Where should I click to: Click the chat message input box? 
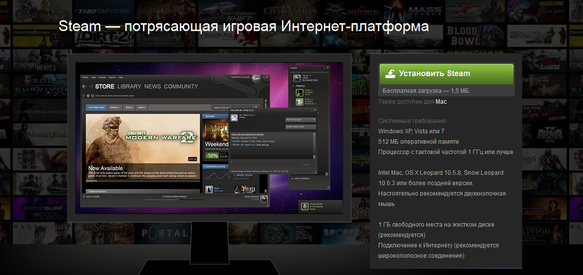tap(266, 165)
